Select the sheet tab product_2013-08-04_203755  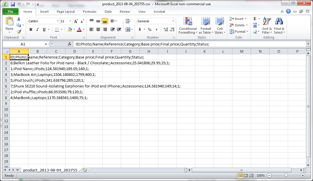click(50, 170)
